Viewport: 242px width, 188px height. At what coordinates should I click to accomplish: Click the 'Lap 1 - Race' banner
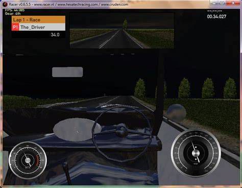tap(38, 20)
